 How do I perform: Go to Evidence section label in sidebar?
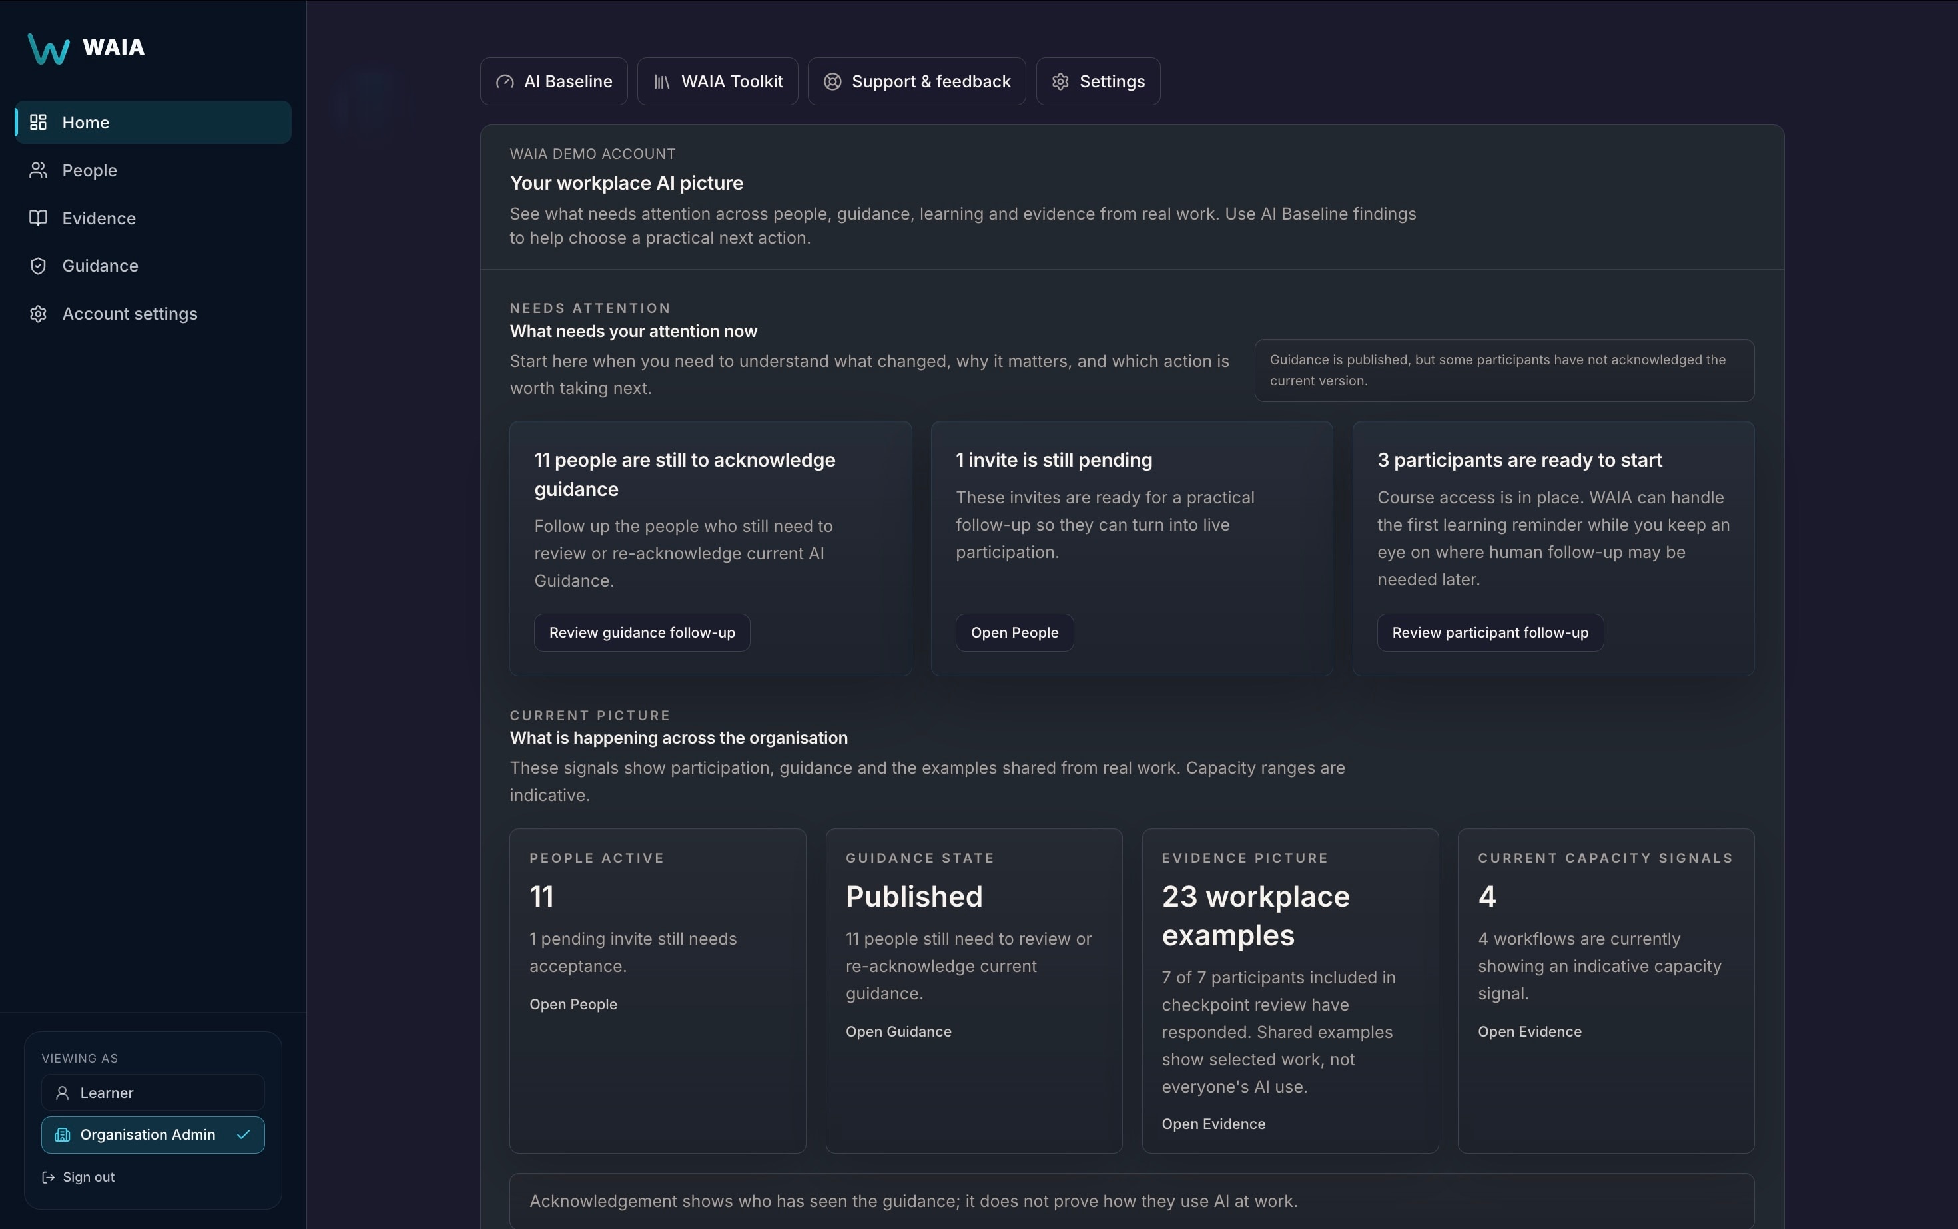[99, 218]
